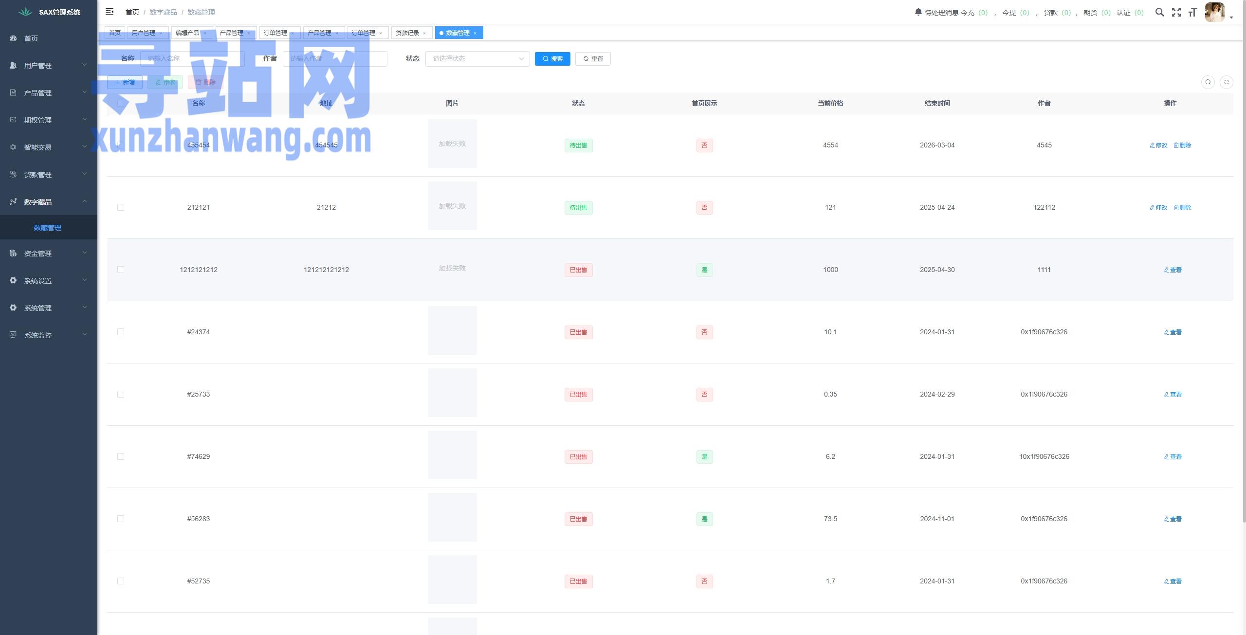This screenshot has width=1246, height=635.
Task: Close the 用户管理 tab with its x
Action: (x=161, y=33)
